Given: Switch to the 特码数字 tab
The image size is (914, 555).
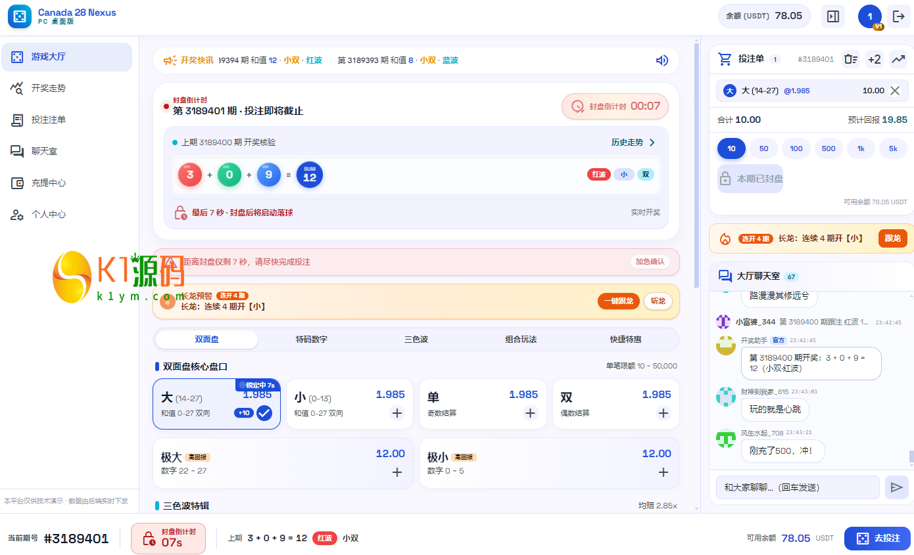Looking at the screenshot, I should (x=312, y=340).
